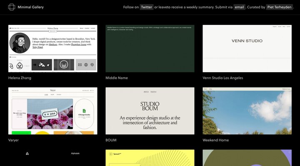Visit curator Piet Terheyden's link
This screenshot has width=300, height=166.
(279, 7)
